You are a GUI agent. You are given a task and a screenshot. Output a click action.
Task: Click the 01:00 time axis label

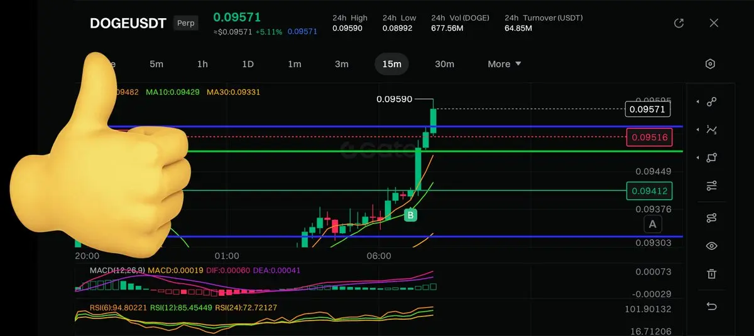click(x=227, y=256)
